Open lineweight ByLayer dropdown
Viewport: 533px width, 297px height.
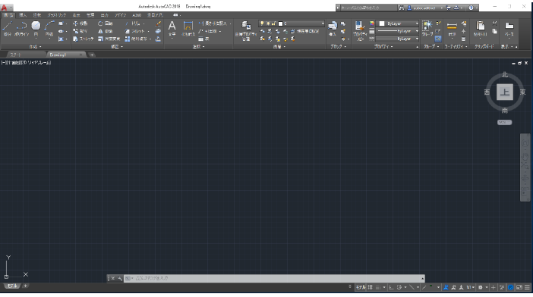click(x=397, y=31)
